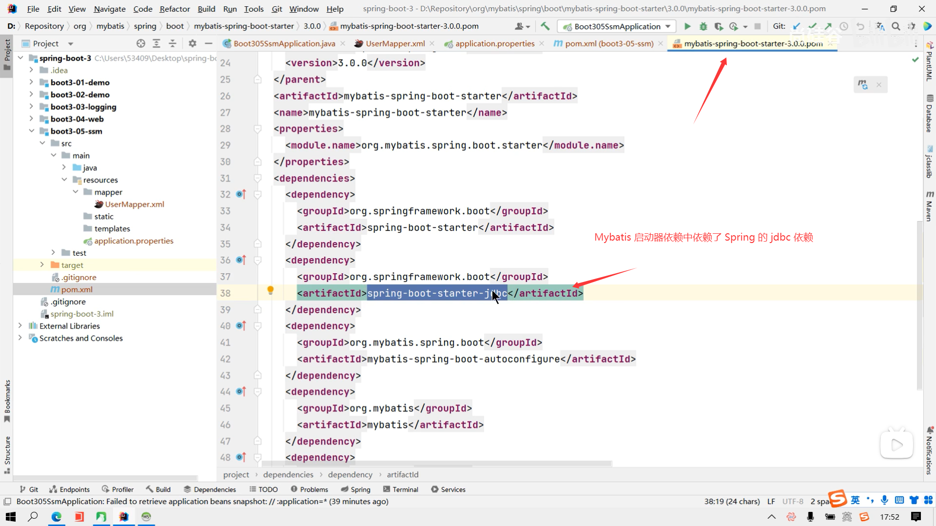Open the run configuration dropdown
The width and height of the screenshot is (936, 526).
tap(668, 26)
